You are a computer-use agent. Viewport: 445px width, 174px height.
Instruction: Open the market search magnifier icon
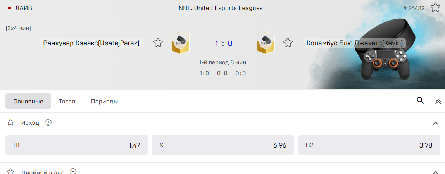(x=420, y=100)
